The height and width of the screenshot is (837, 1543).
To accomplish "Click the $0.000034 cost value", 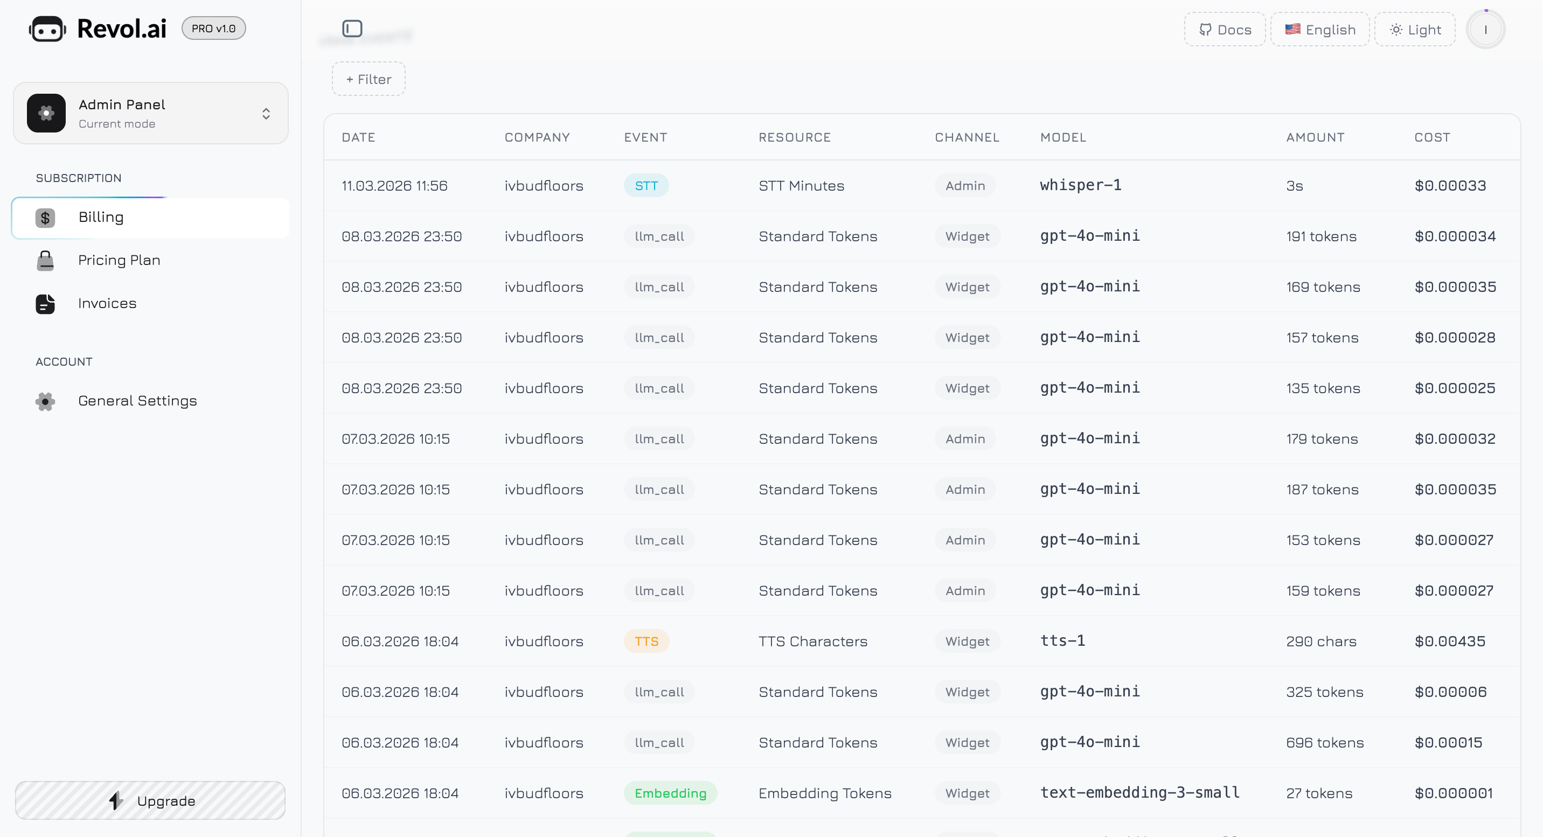I will [x=1455, y=236].
